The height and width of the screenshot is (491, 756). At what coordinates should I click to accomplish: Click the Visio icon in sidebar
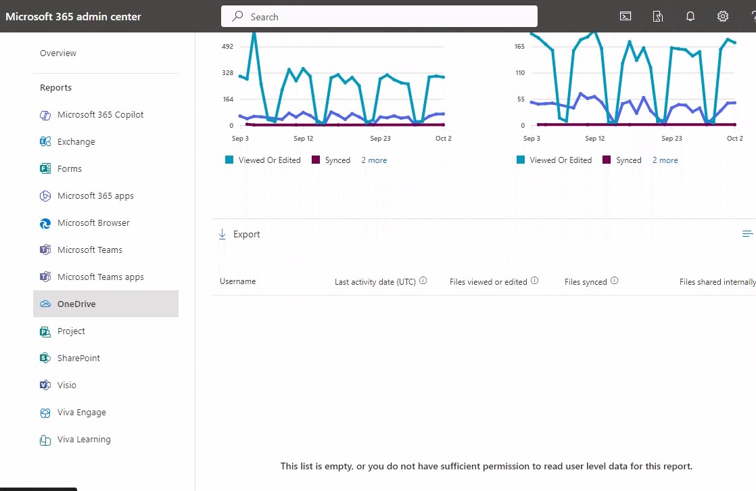45,385
